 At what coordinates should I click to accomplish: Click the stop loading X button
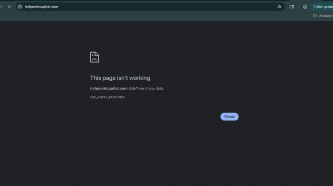(9, 7)
